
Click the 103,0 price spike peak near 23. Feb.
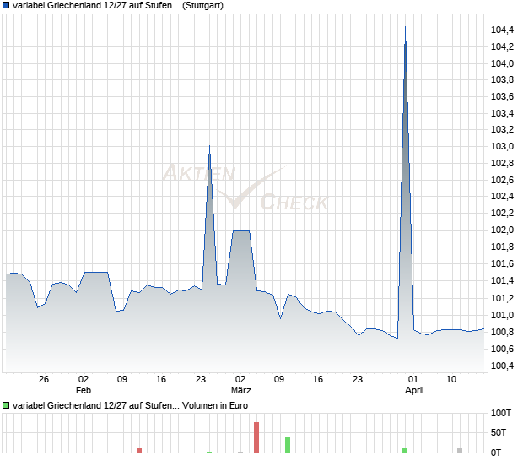209,147
